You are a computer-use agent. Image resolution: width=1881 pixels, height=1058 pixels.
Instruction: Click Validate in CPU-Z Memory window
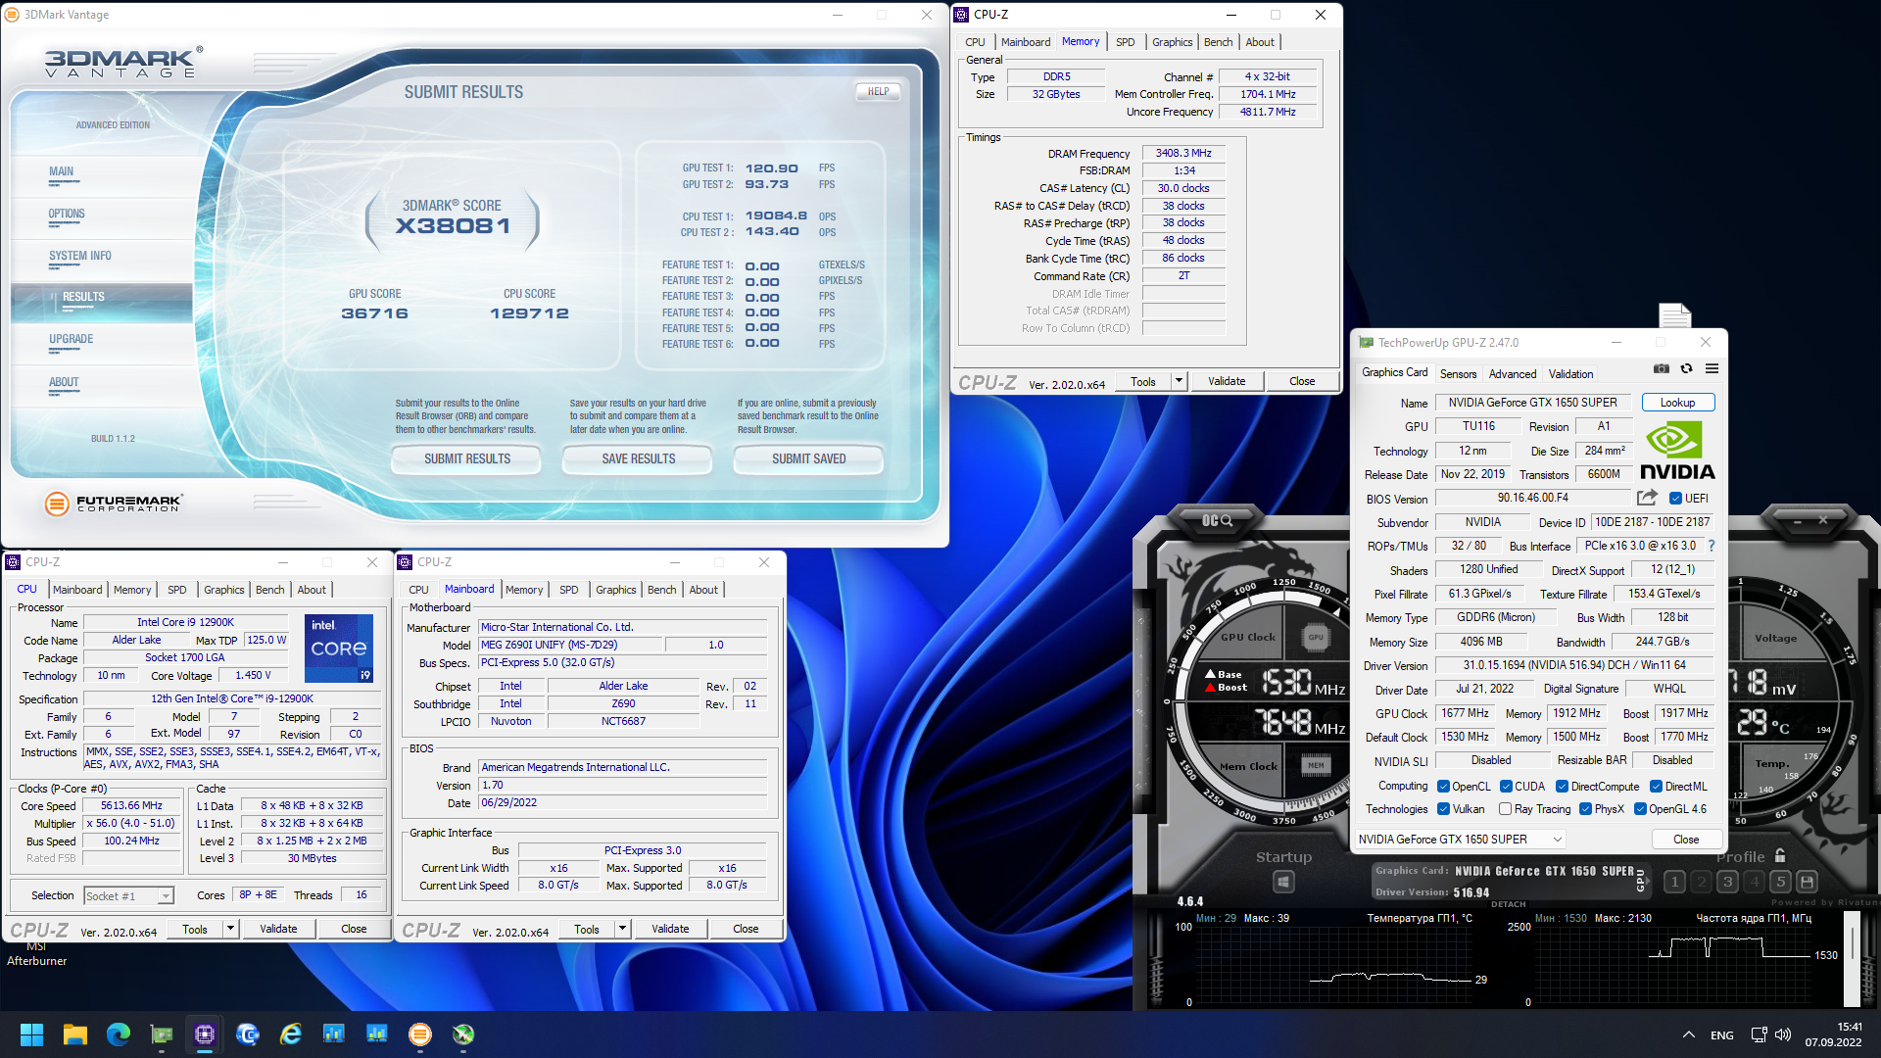coord(1227,381)
